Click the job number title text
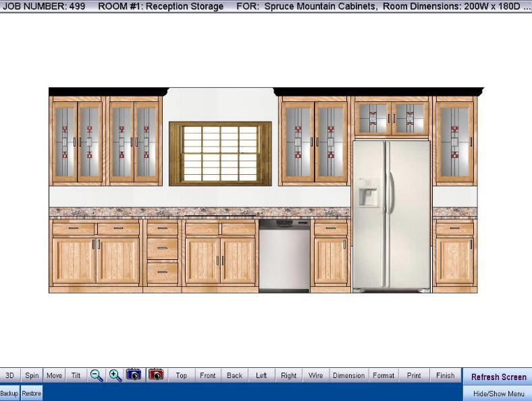This screenshot has width=532, height=401. pos(44,6)
